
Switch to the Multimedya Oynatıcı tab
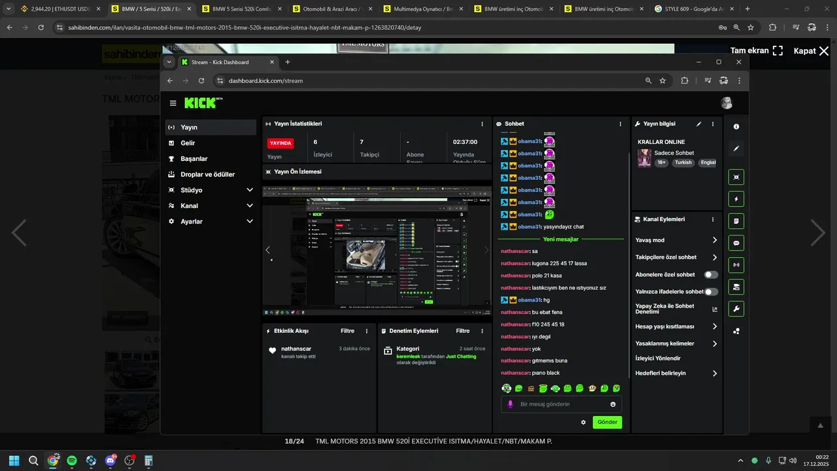[x=422, y=9]
